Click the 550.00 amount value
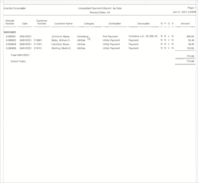The height and width of the screenshot is (183, 198). (x=190, y=36)
